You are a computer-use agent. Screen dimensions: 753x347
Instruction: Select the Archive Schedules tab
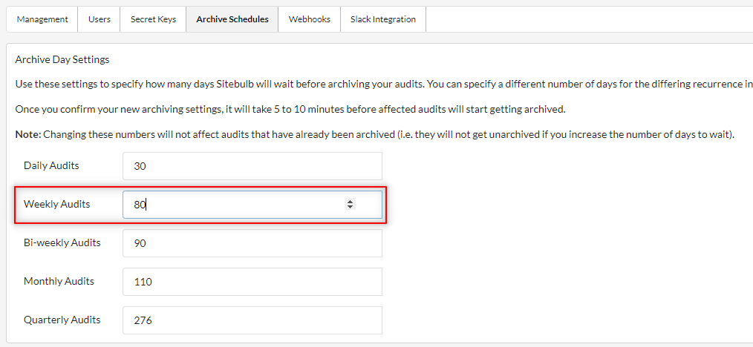click(x=232, y=20)
